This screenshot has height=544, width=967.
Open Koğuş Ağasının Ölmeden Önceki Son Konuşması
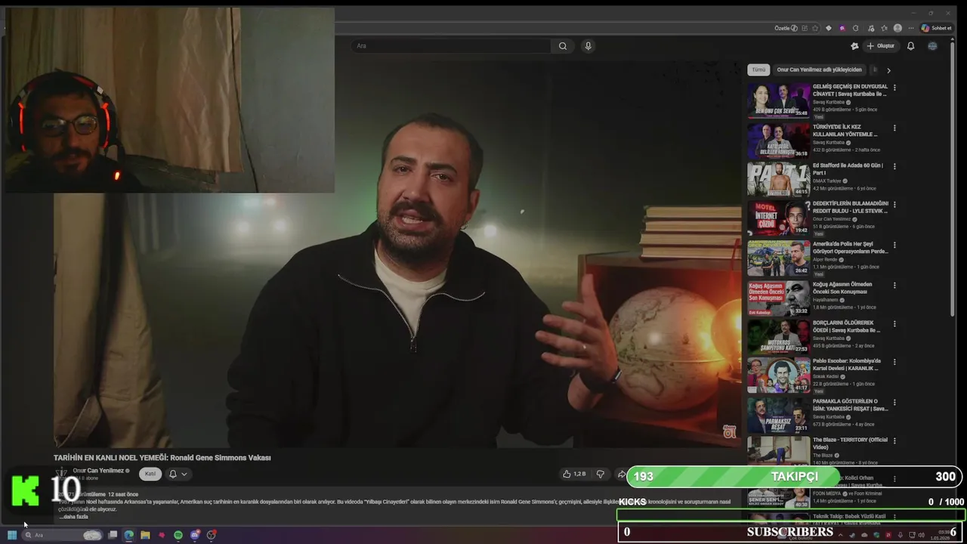click(842, 288)
